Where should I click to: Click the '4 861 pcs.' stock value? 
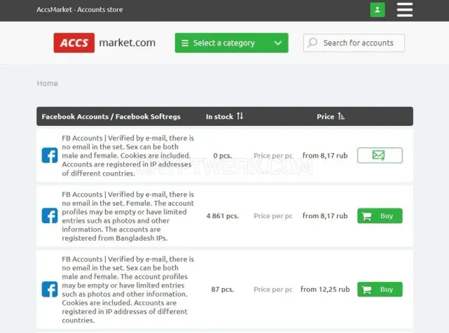tap(222, 216)
